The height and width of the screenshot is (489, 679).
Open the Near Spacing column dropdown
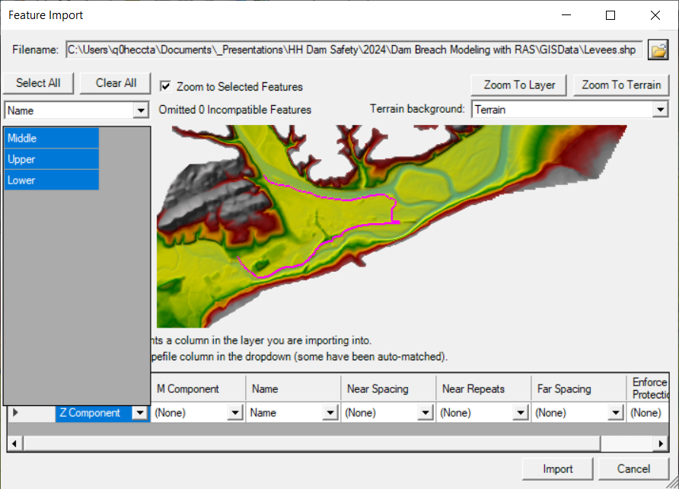point(426,413)
